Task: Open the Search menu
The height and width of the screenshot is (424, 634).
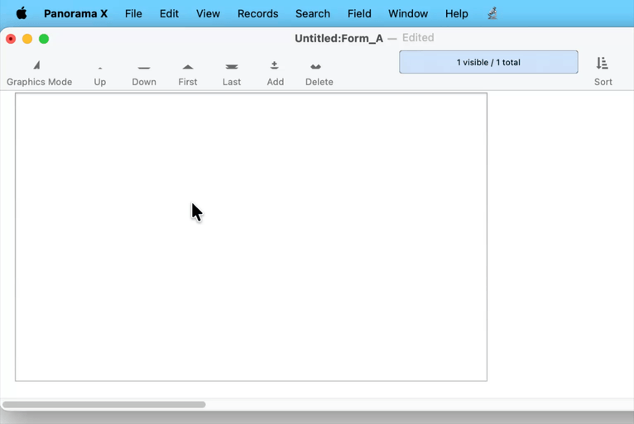Action: (x=313, y=13)
